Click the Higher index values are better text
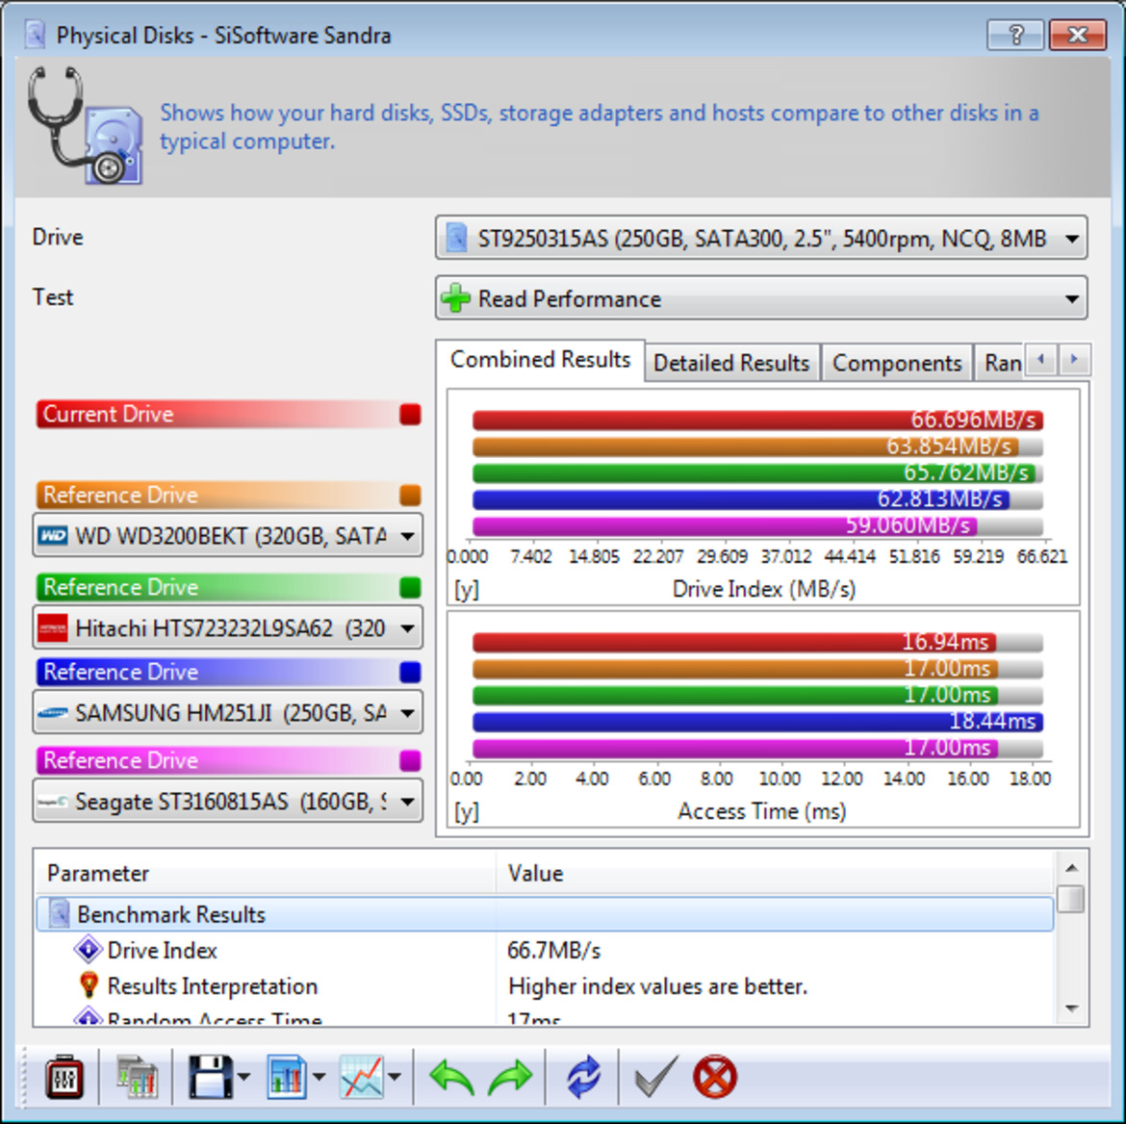Screen dimensions: 1126x1124 [657, 986]
